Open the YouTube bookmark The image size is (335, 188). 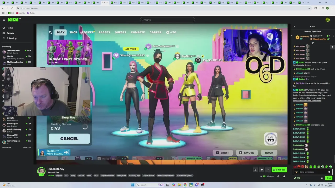[x=21, y=13]
